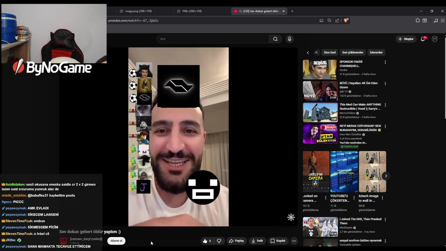Click the Oluştur create button
Screen dimensions: 446x251
406,39
